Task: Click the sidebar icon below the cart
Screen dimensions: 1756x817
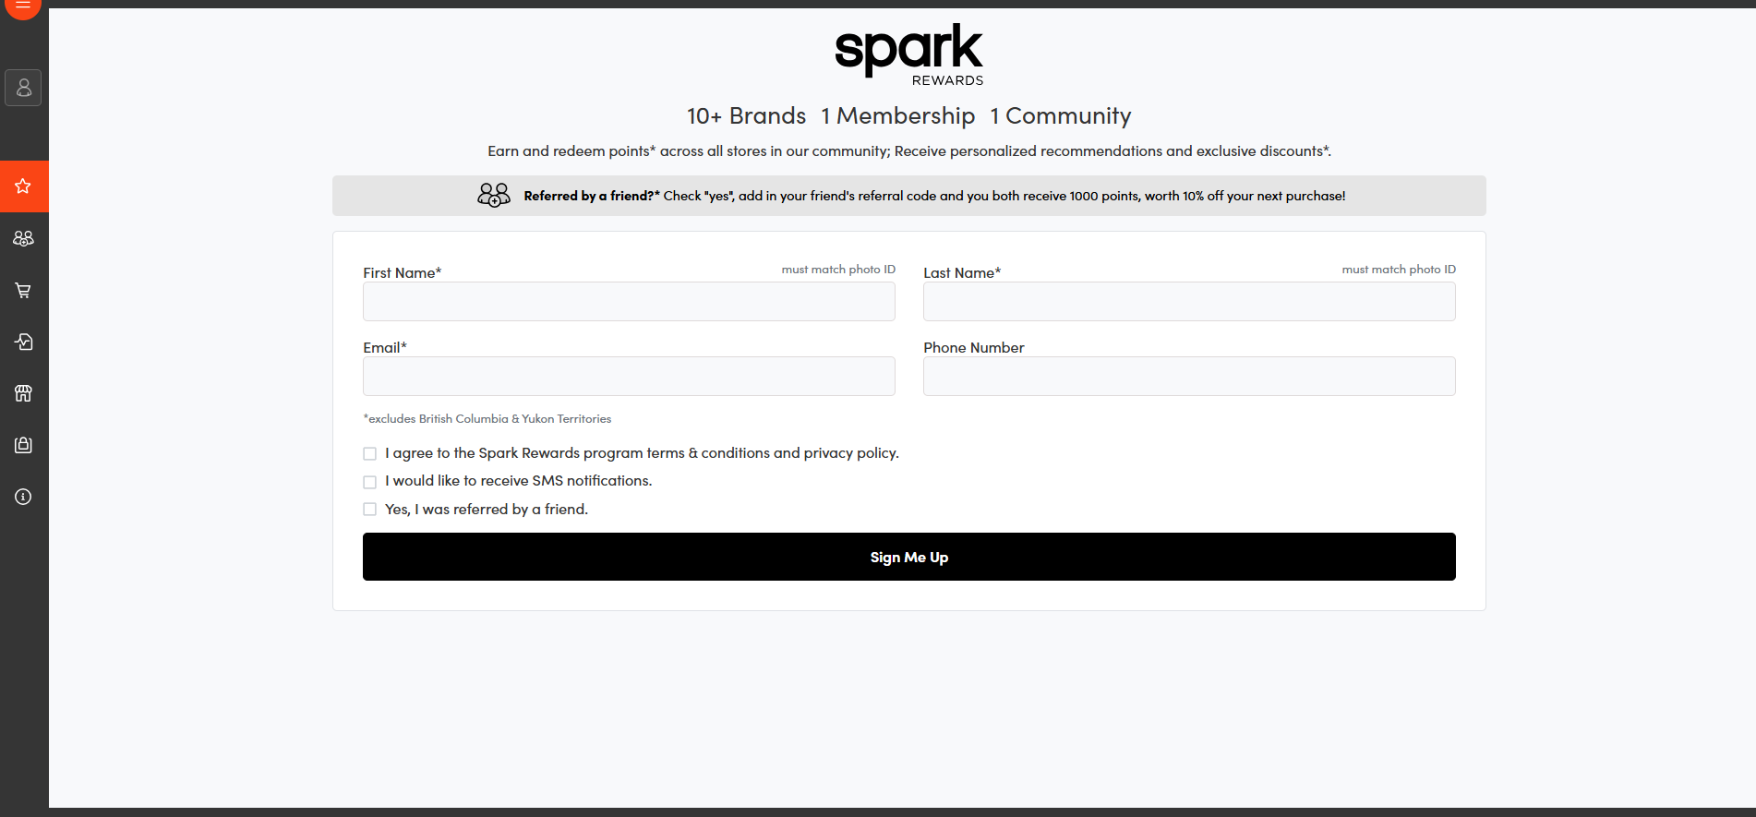Action: (x=24, y=342)
